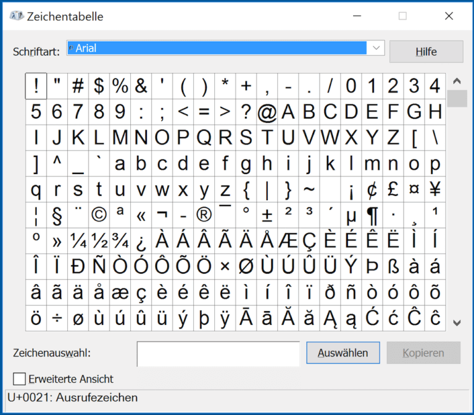The height and width of the screenshot is (415, 474).
Task: Select the digit 0 cell
Action: pos(351,86)
